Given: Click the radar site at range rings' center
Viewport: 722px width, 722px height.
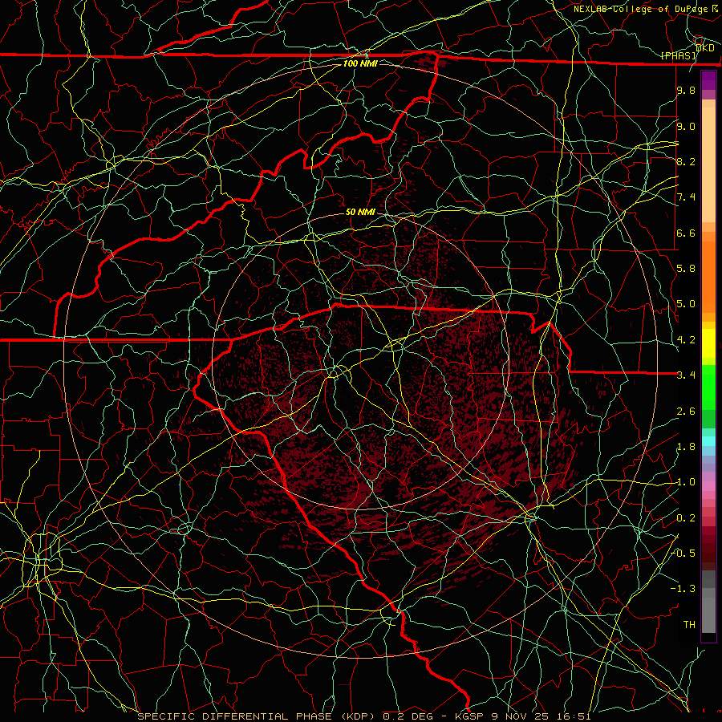Looking at the screenshot, I should [x=360, y=361].
